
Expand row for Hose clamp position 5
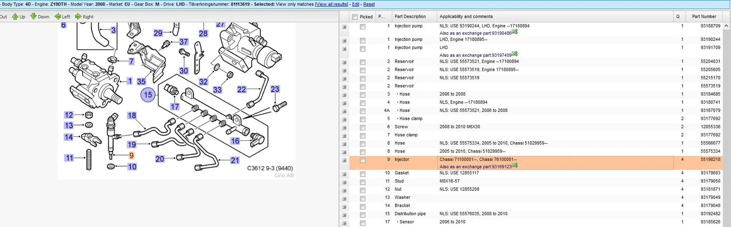[x=344, y=119]
